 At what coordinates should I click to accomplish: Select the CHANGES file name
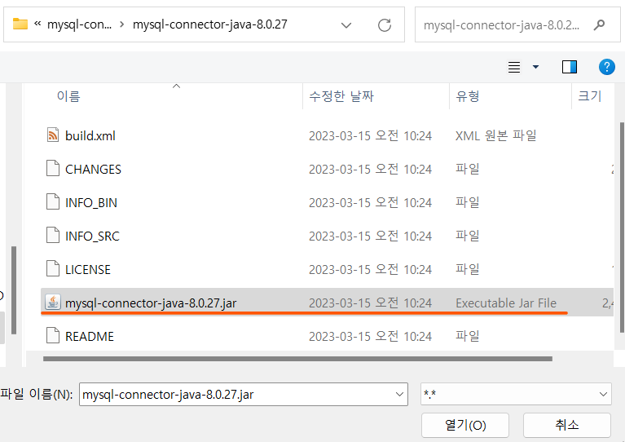coord(93,170)
